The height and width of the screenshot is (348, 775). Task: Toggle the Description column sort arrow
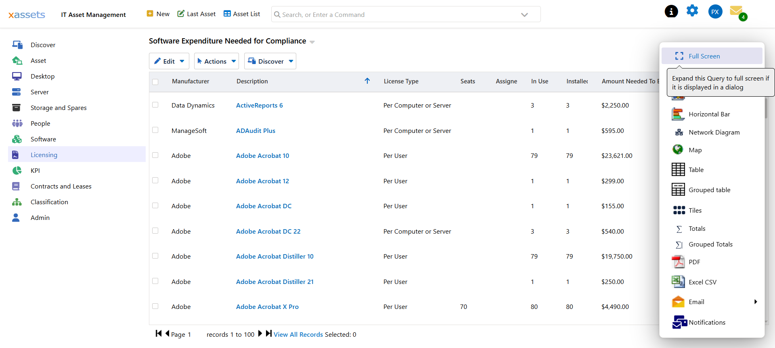coord(367,81)
